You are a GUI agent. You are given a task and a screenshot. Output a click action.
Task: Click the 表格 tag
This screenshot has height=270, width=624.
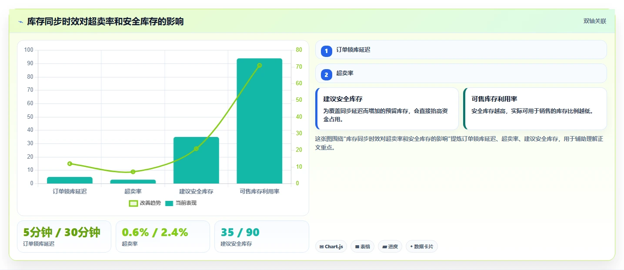[x=363, y=247]
